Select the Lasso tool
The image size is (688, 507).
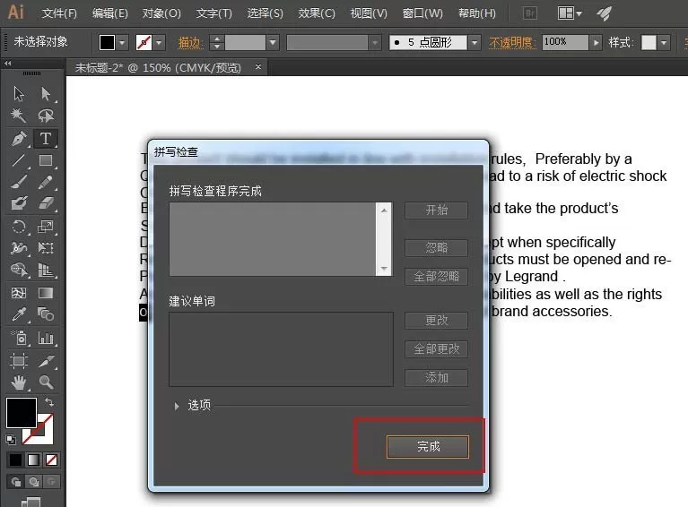tap(46, 116)
